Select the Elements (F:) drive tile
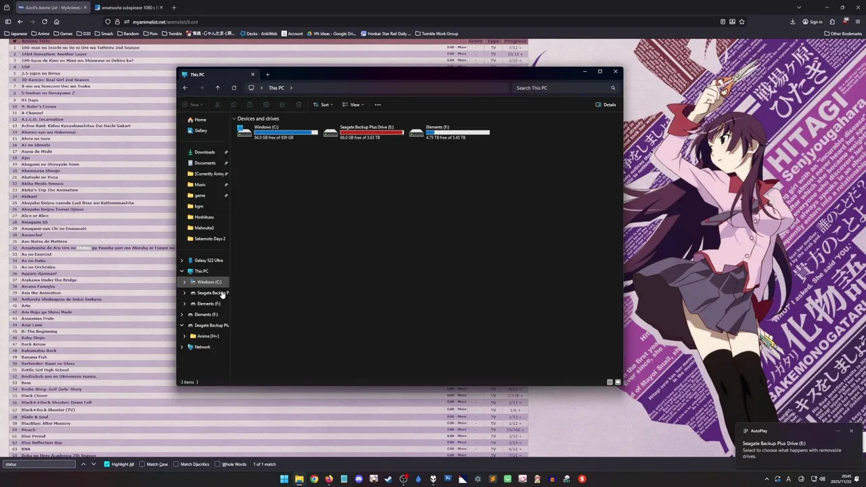The height and width of the screenshot is (487, 866). (449, 132)
